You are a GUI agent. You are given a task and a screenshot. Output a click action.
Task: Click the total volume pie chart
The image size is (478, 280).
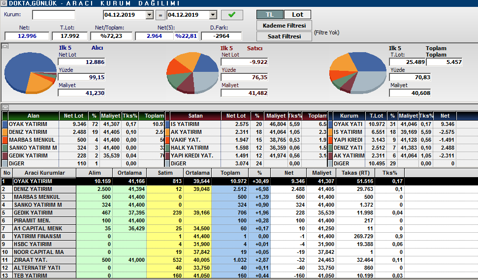(358, 72)
